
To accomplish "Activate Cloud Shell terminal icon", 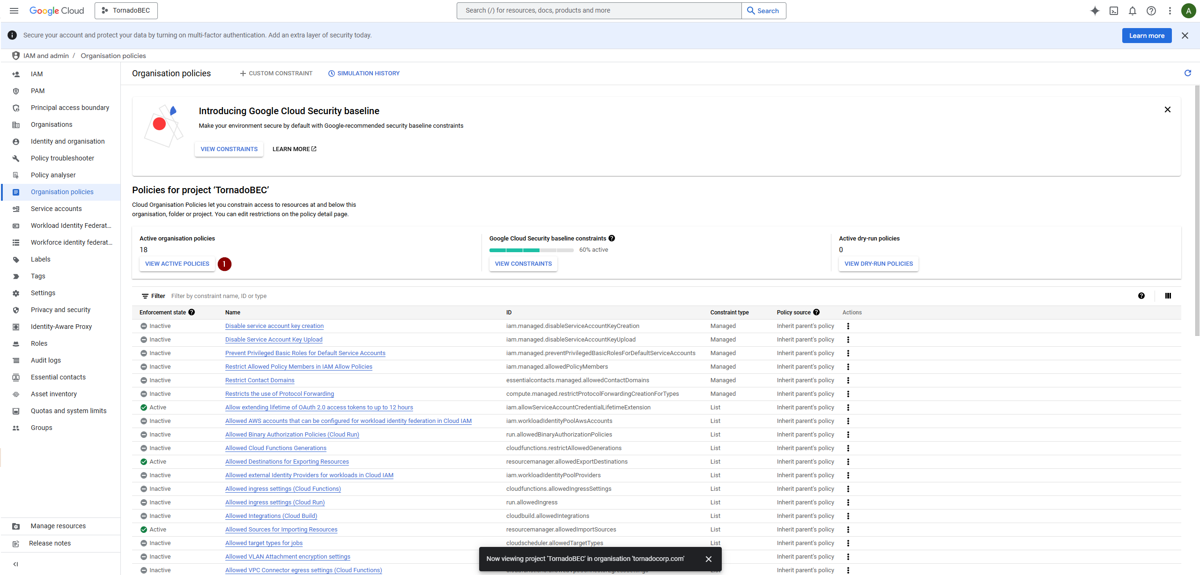I will 1114,11.
